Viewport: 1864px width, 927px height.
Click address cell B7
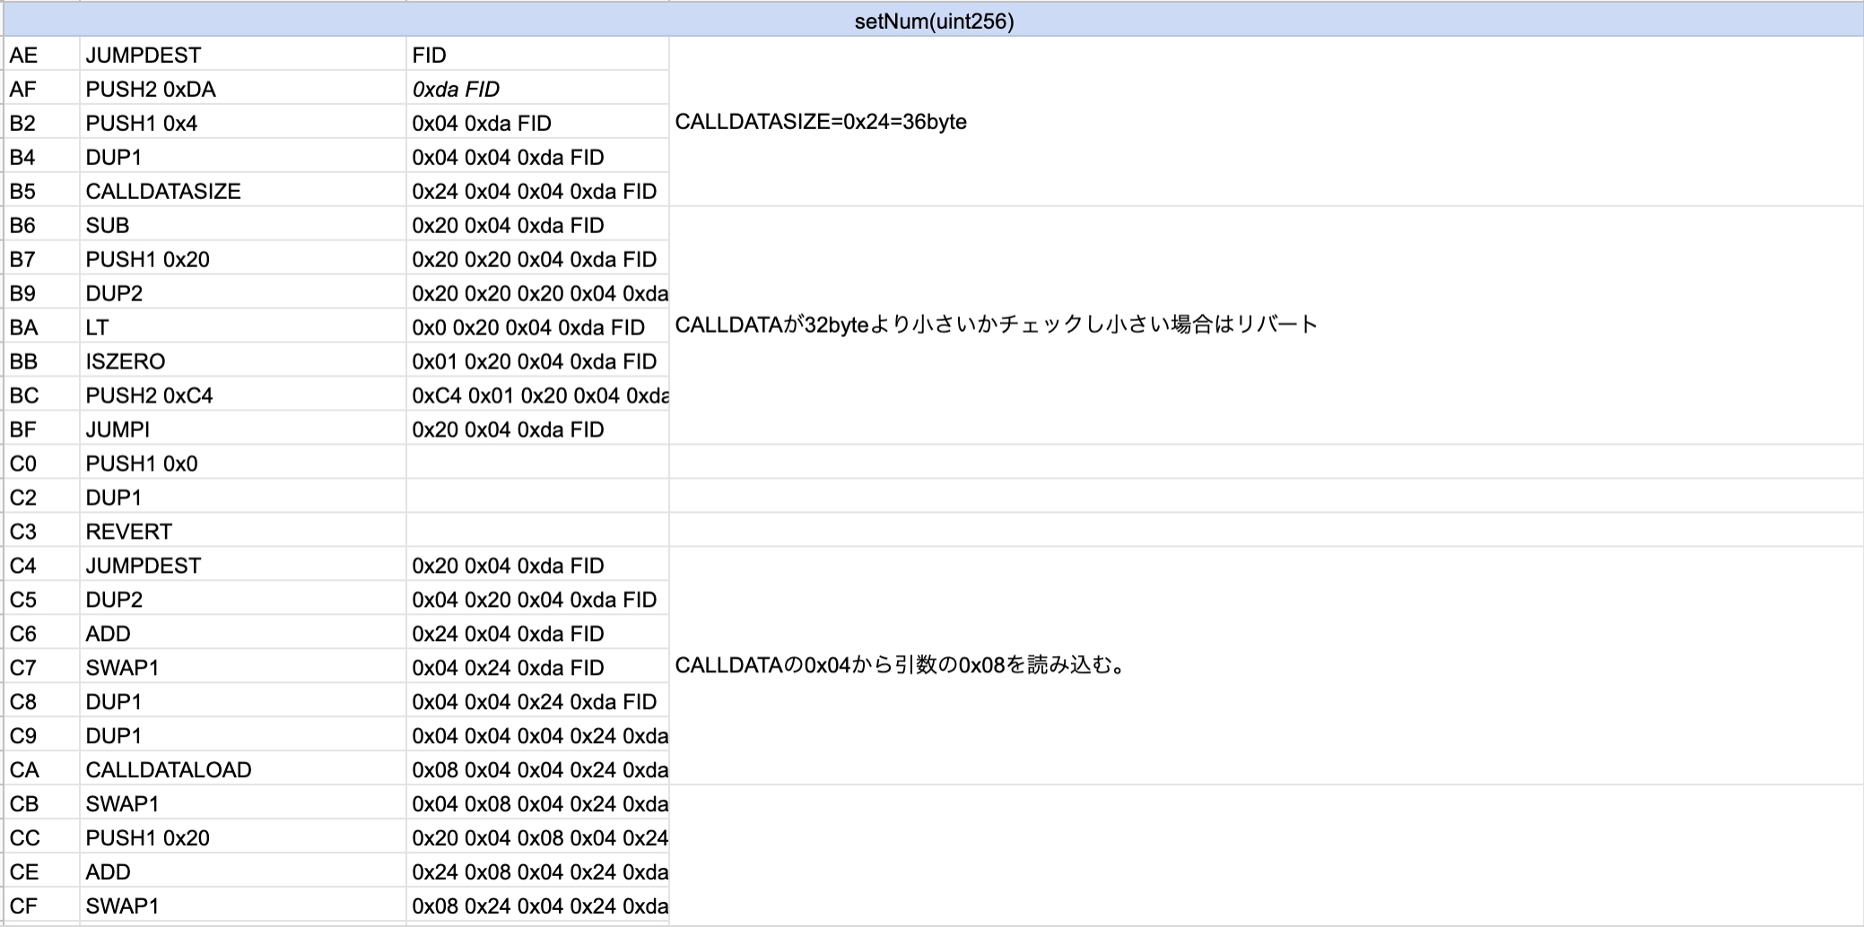[x=41, y=259]
